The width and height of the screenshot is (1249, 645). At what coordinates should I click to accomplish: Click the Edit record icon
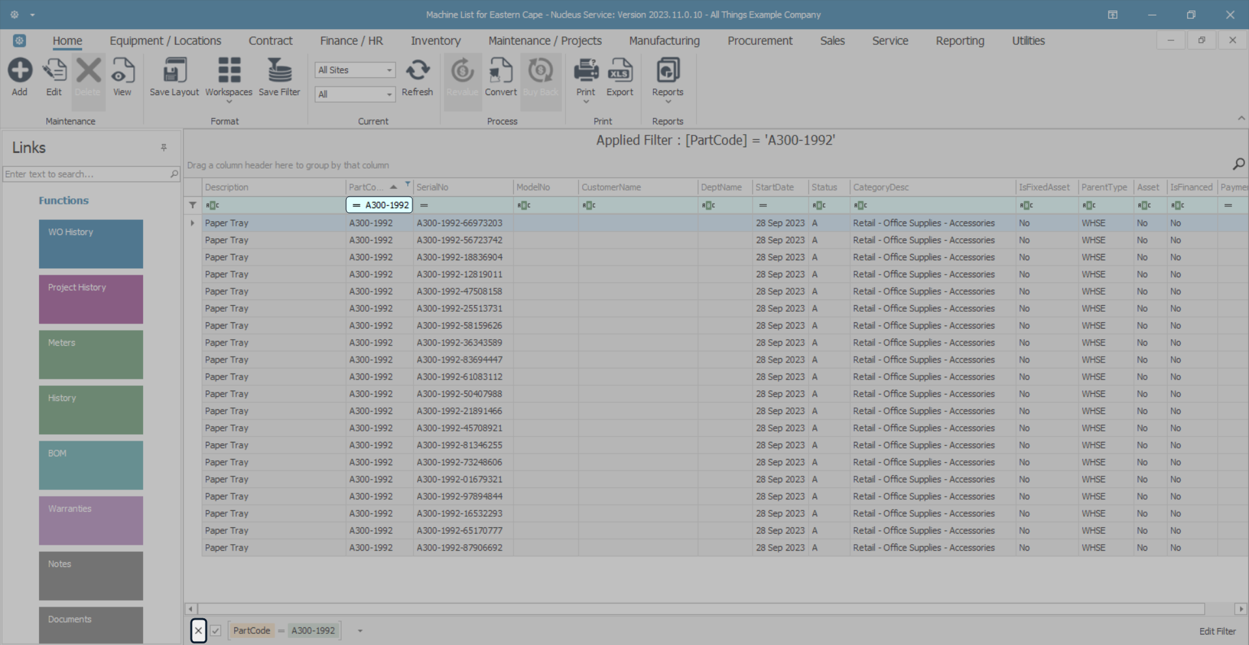tap(54, 70)
